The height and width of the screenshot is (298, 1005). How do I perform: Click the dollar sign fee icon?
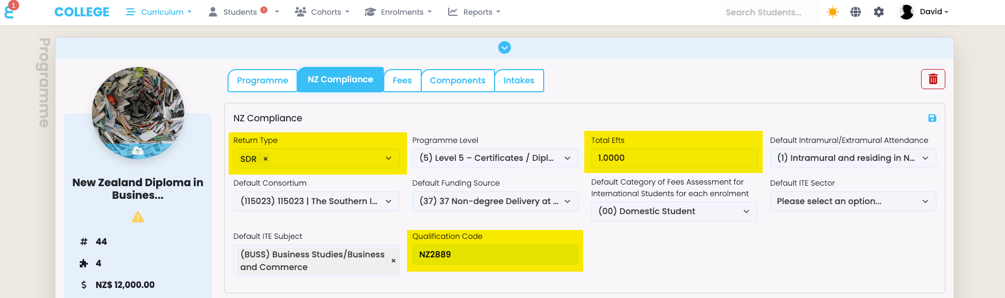click(x=83, y=285)
